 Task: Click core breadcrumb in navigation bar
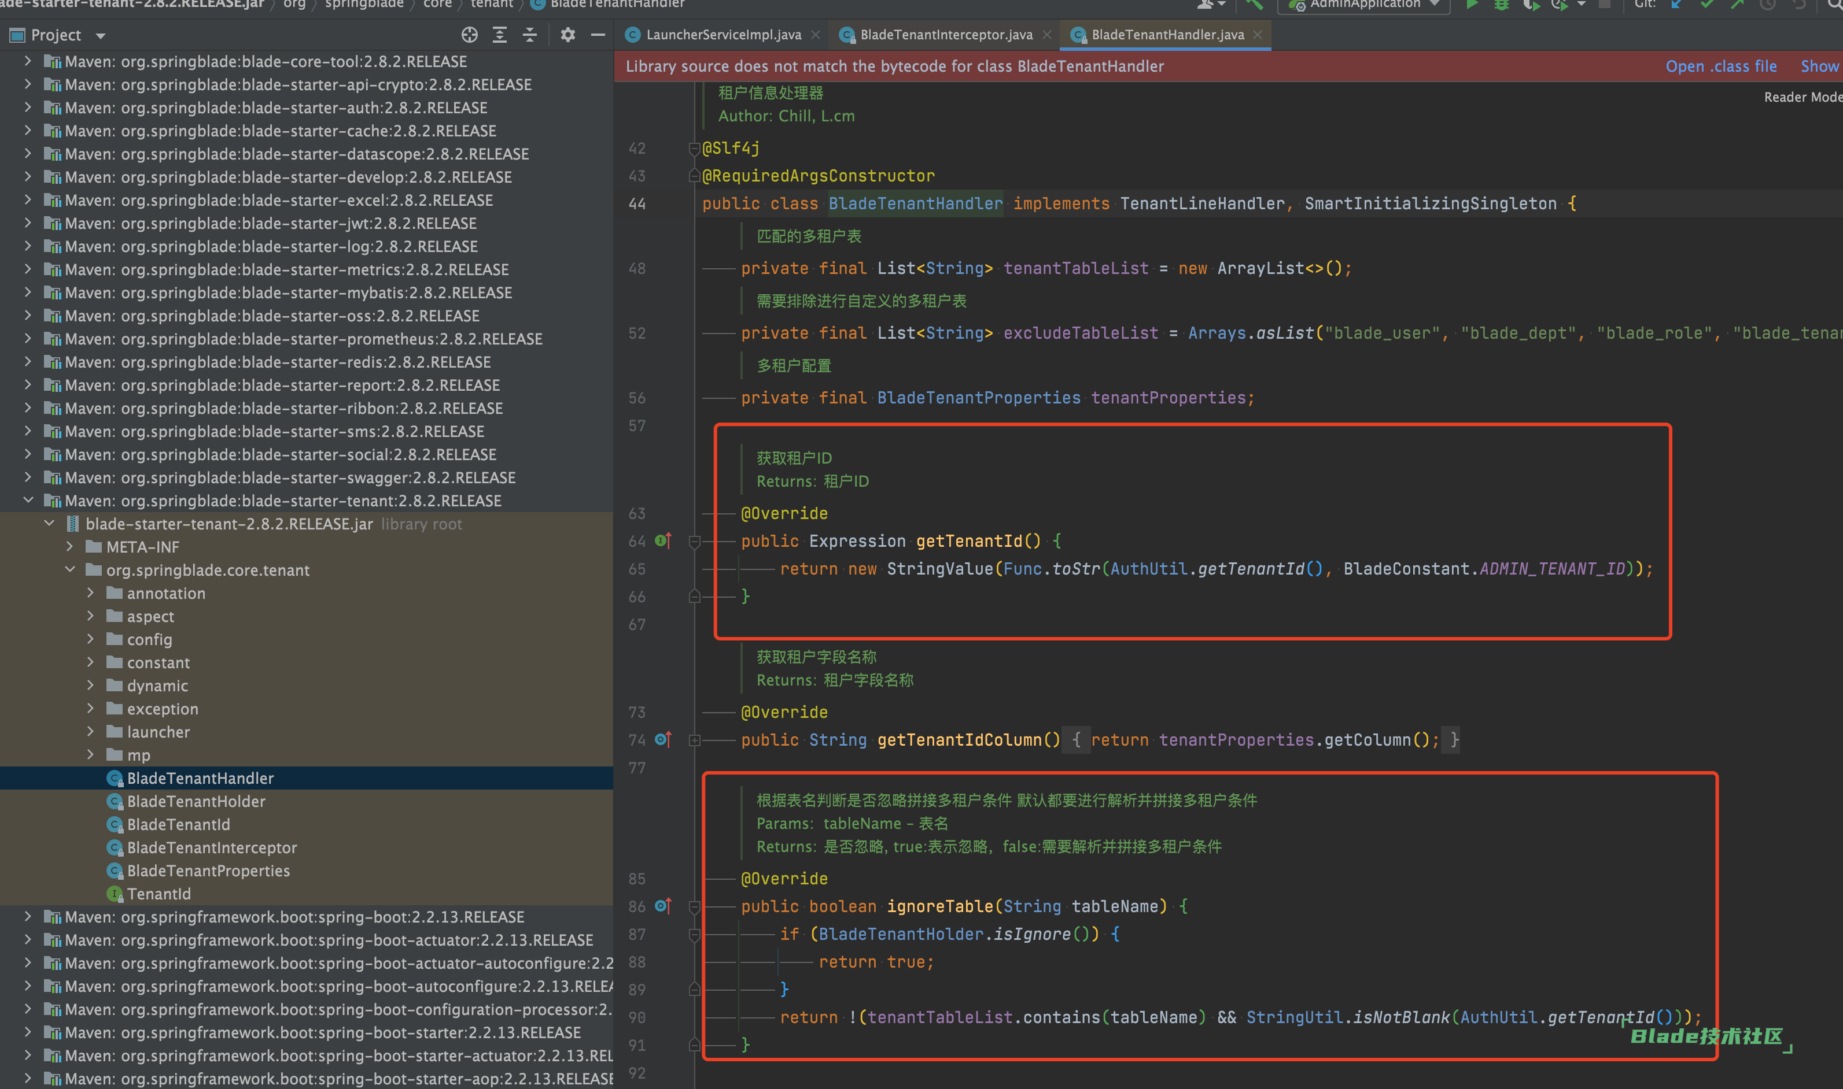pyautogui.click(x=438, y=5)
